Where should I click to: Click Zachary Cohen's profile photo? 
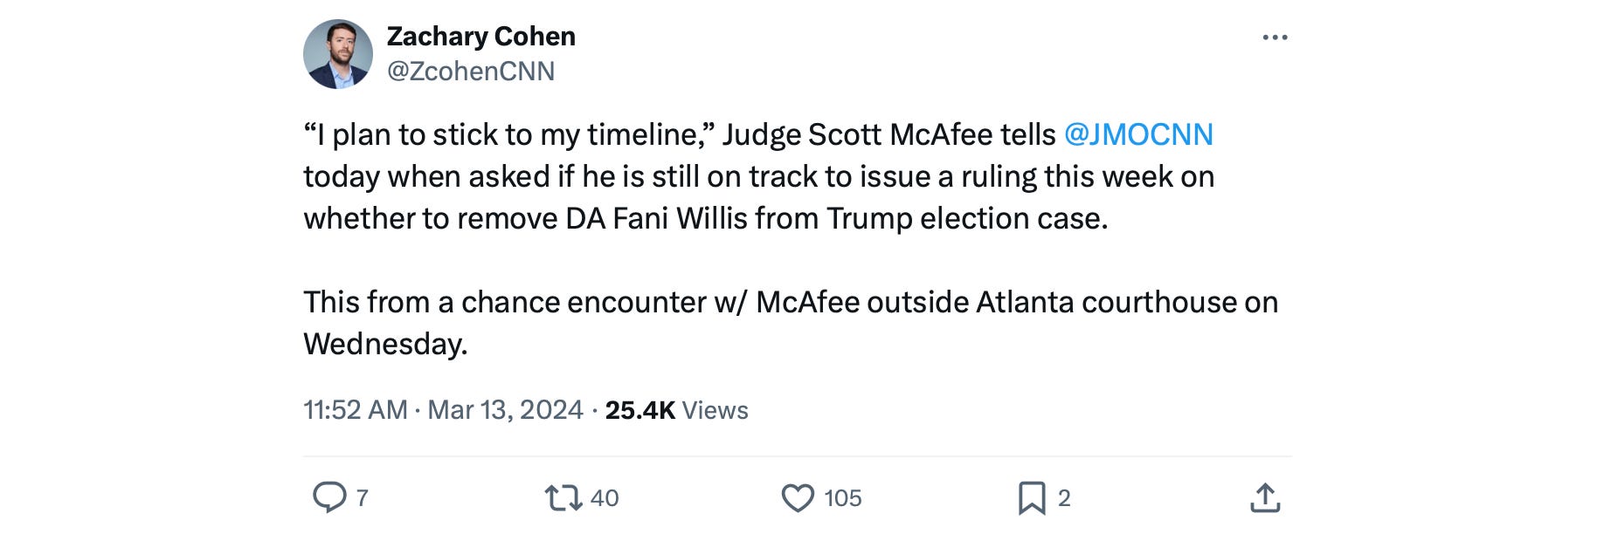338,54
